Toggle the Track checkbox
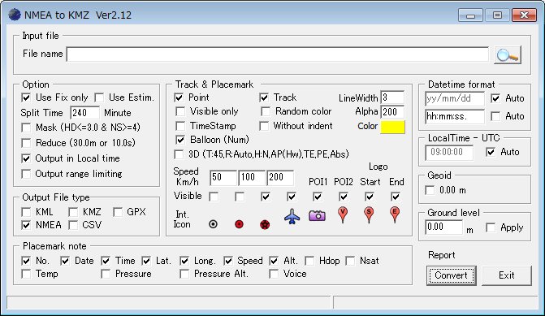This screenshot has width=545, height=316. pyautogui.click(x=264, y=97)
